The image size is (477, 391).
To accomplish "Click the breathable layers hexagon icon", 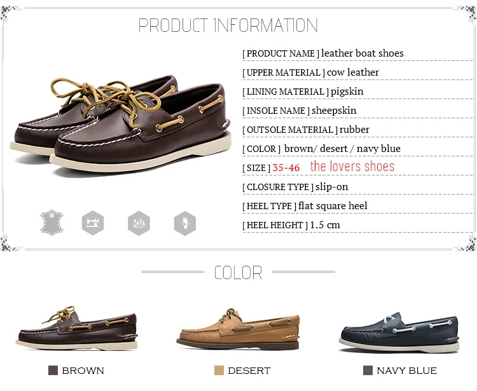I will click(x=138, y=223).
